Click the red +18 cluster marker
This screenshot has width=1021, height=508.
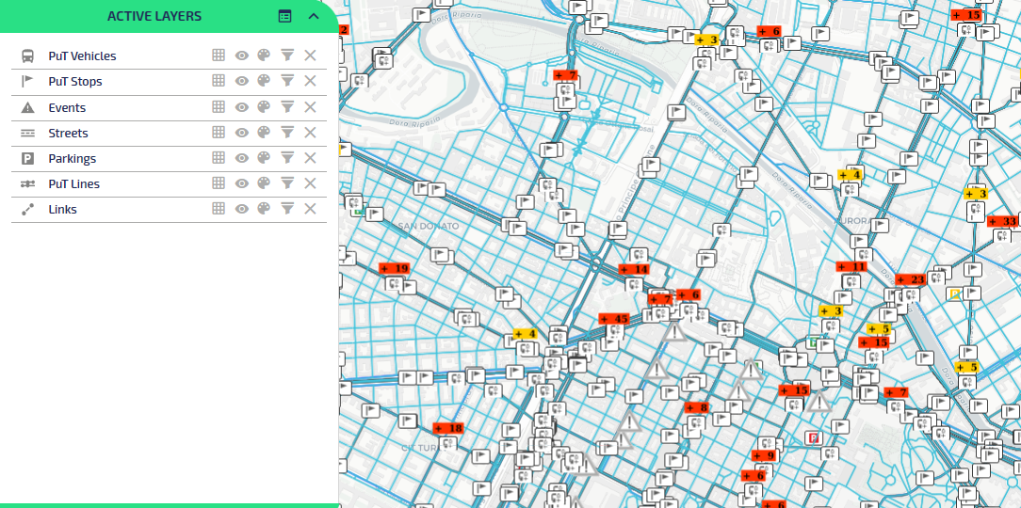pos(449,428)
